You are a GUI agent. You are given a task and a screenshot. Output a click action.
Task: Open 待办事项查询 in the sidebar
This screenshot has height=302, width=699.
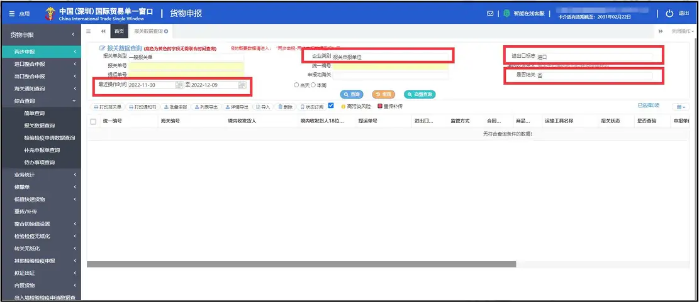pos(39,163)
